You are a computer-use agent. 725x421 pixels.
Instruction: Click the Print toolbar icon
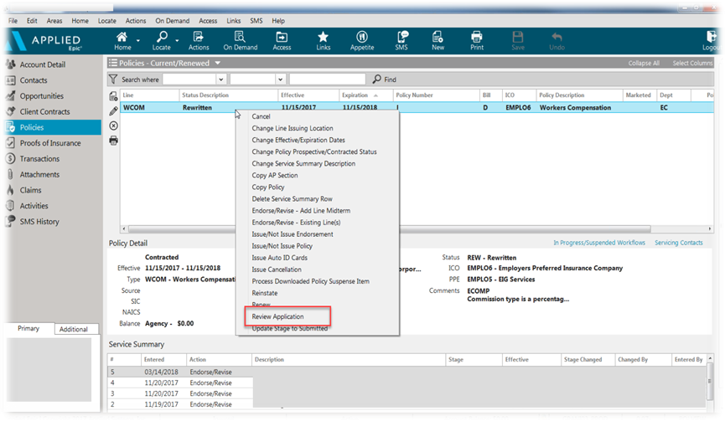tap(477, 41)
